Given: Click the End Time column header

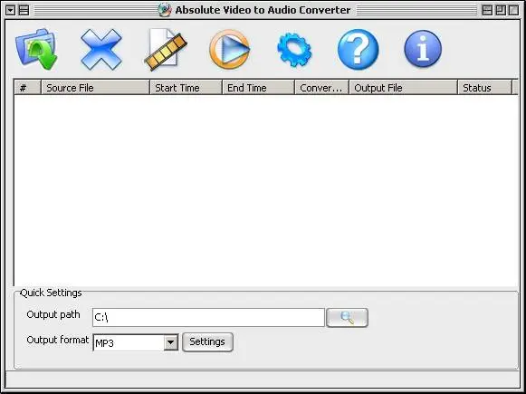Looking at the screenshot, I should pyautogui.click(x=258, y=88).
